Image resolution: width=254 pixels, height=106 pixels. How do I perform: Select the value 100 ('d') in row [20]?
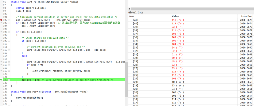tap(178, 93)
